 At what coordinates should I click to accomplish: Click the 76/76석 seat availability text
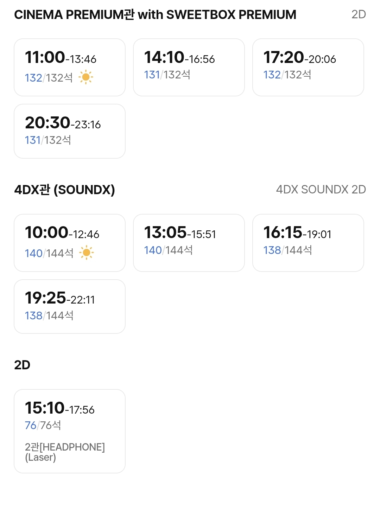(x=43, y=425)
